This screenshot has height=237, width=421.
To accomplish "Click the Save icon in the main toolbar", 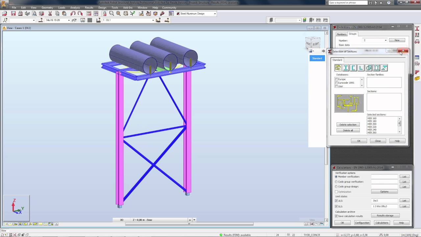I will (x=13, y=13).
